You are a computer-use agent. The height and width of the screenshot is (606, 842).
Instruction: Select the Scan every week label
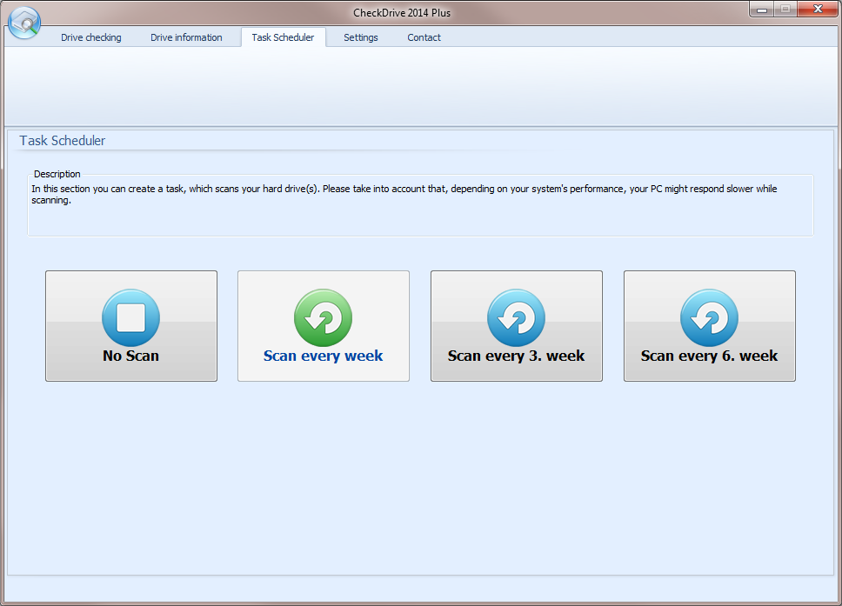pyautogui.click(x=324, y=356)
